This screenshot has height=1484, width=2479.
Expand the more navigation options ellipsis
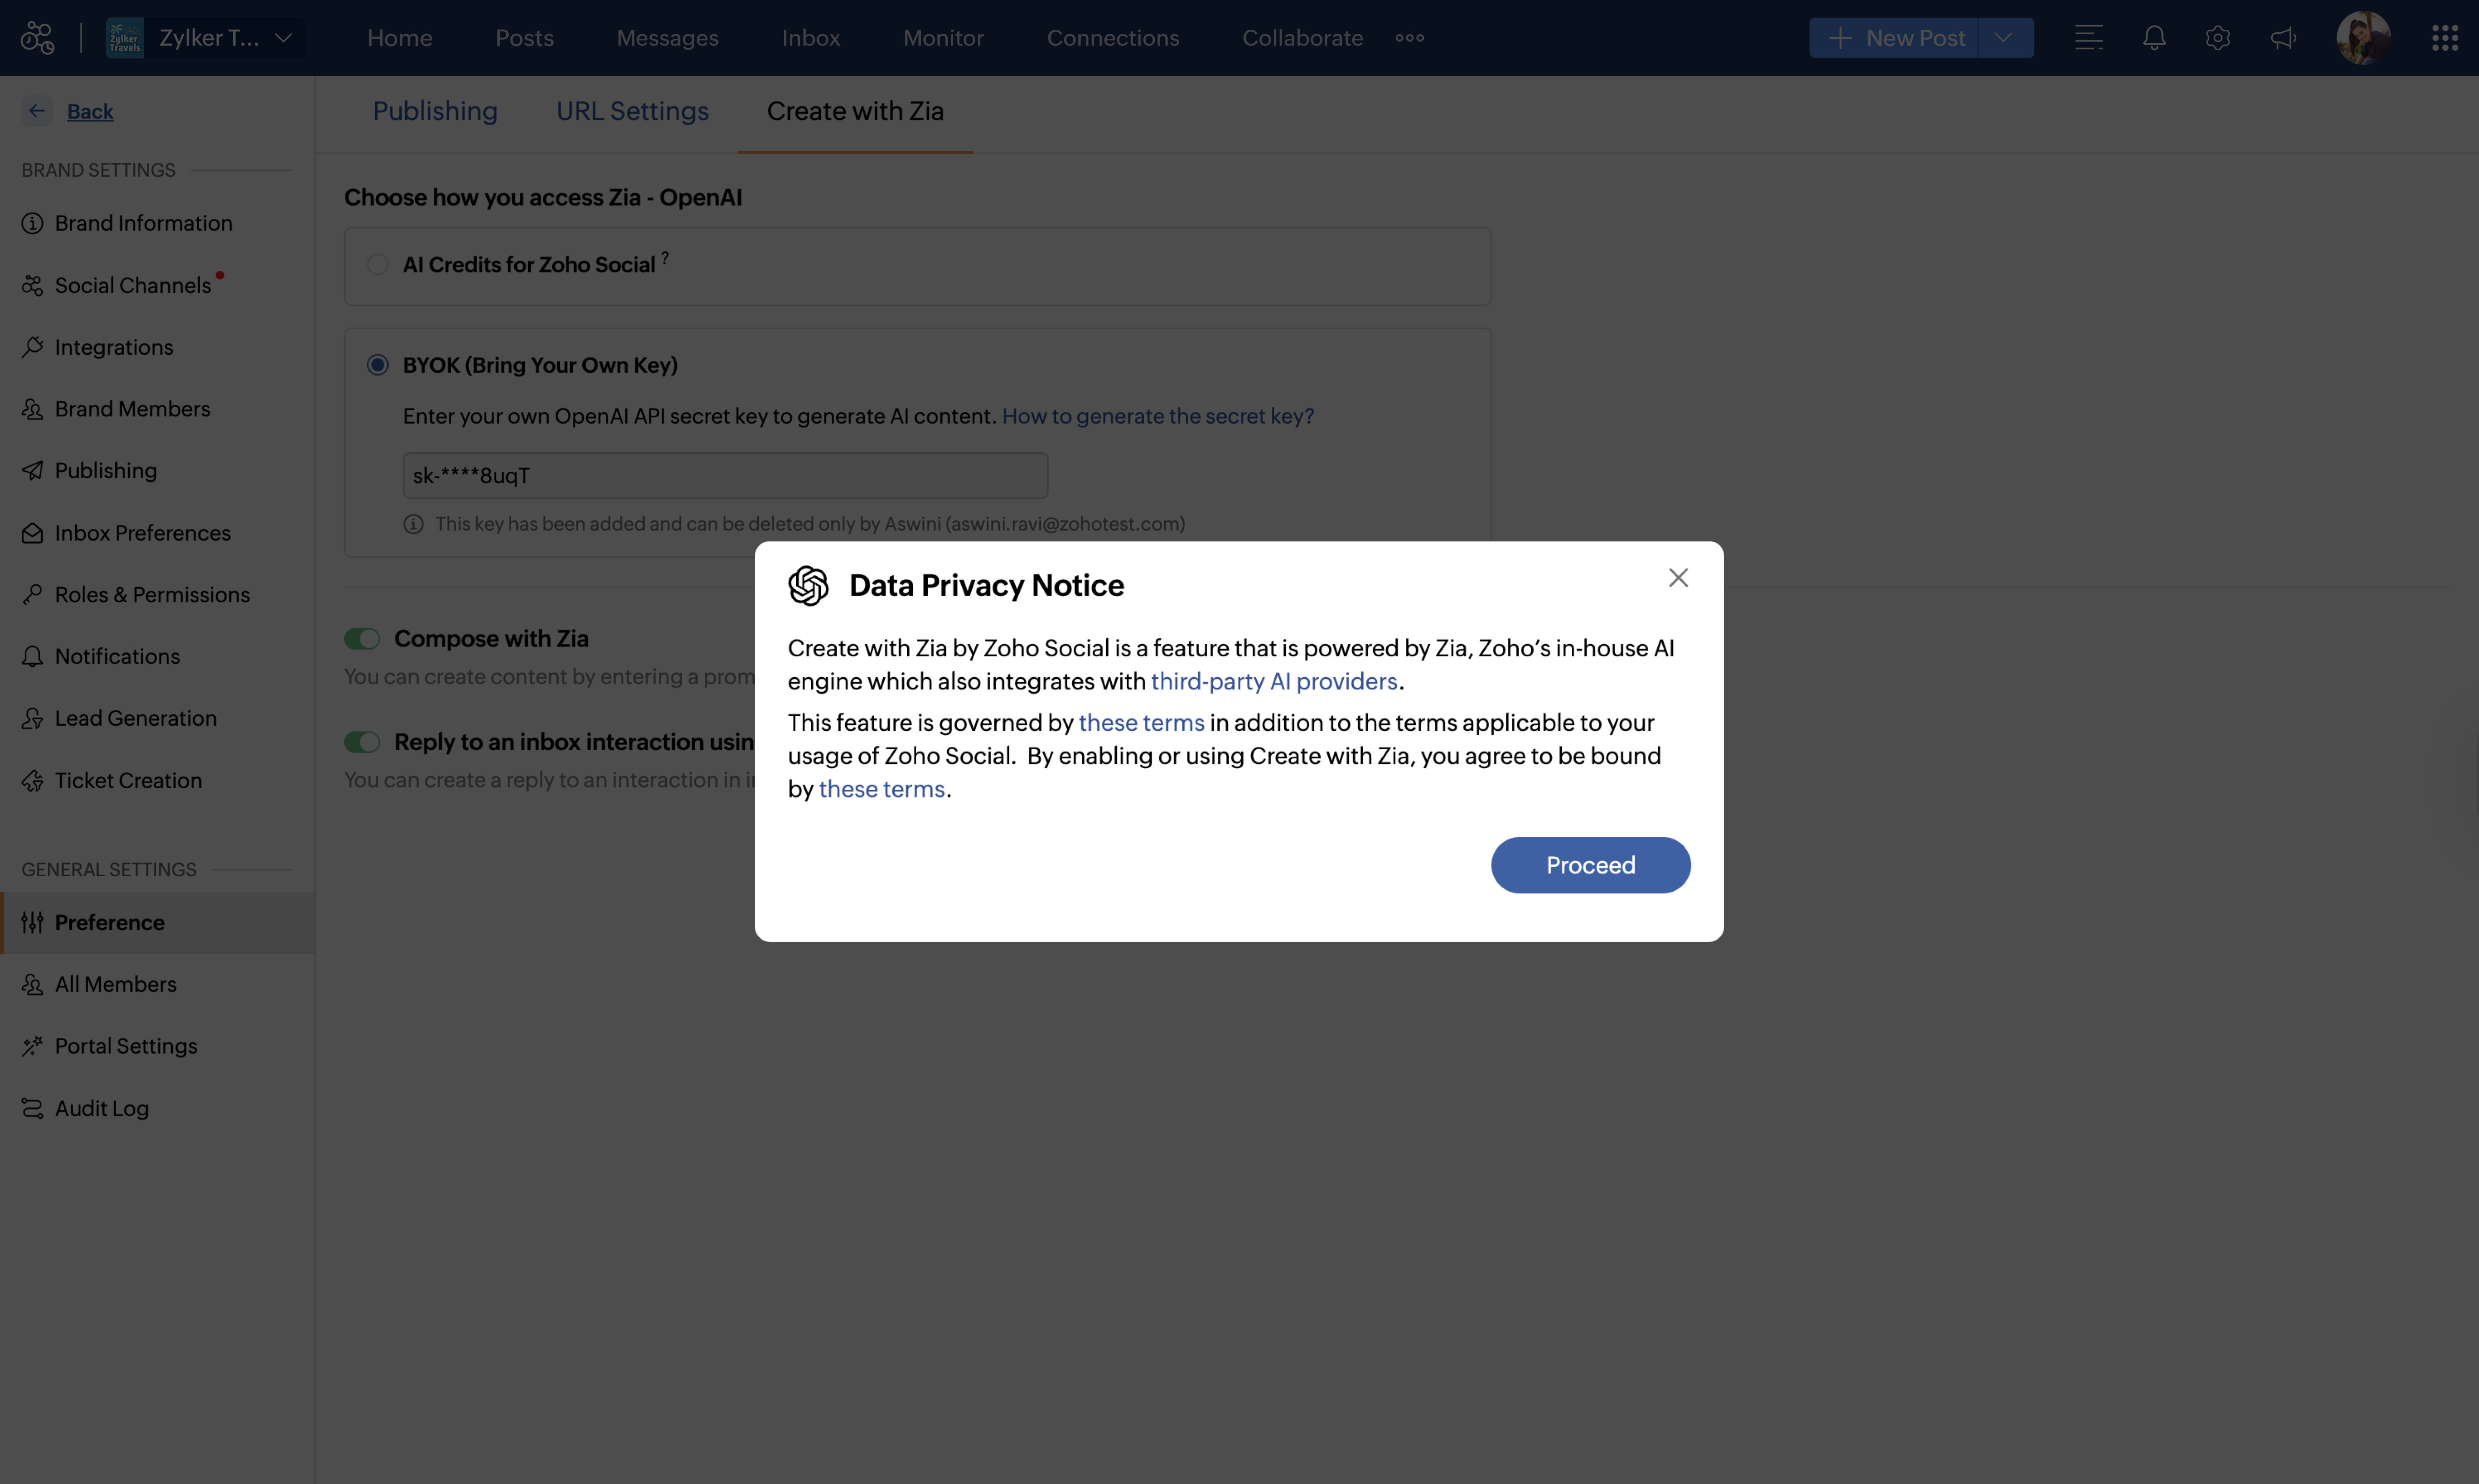click(x=1409, y=38)
